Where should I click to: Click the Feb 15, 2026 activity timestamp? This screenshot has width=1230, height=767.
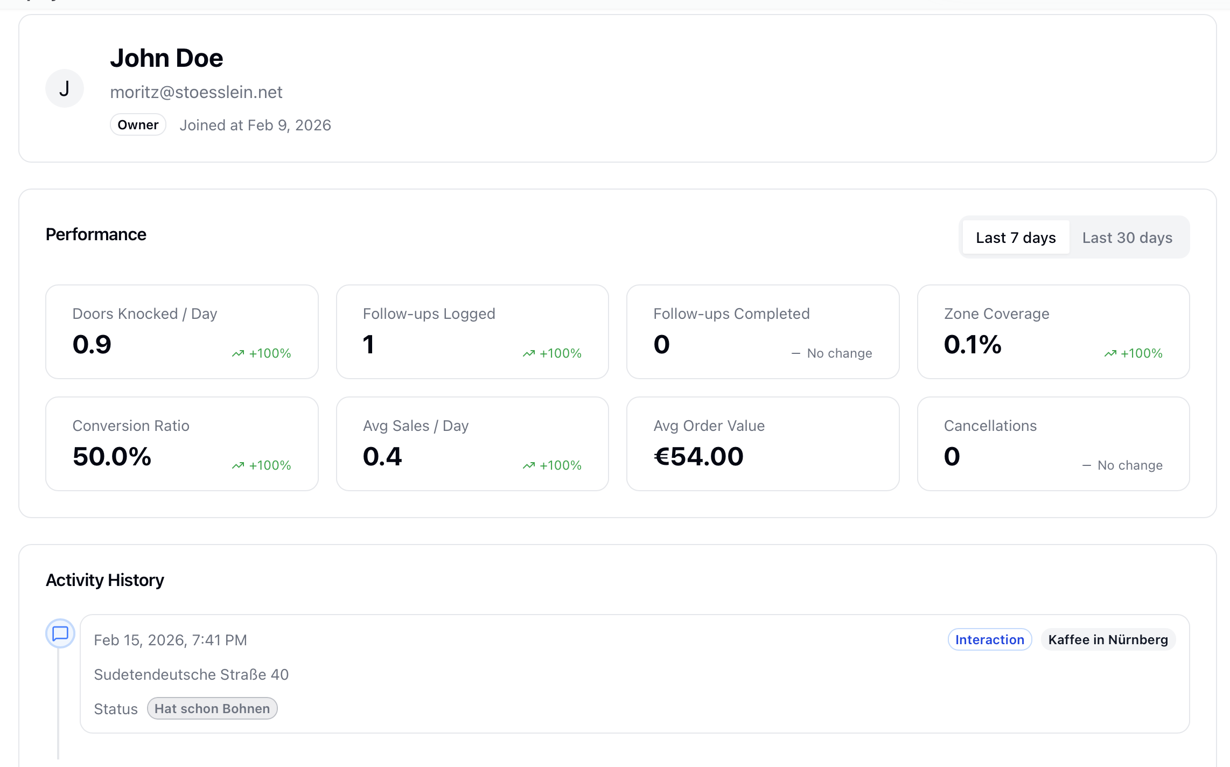point(170,640)
